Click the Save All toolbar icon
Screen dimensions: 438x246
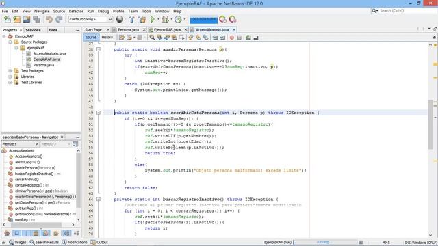click(x=36, y=20)
